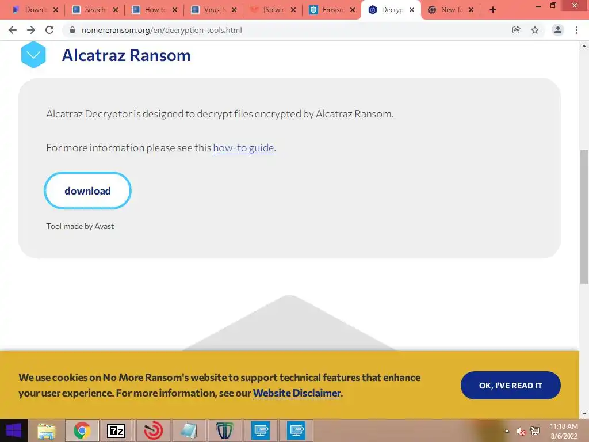Restore down the Chrome window
The image size is (589, 442).
tap(553, 6)
